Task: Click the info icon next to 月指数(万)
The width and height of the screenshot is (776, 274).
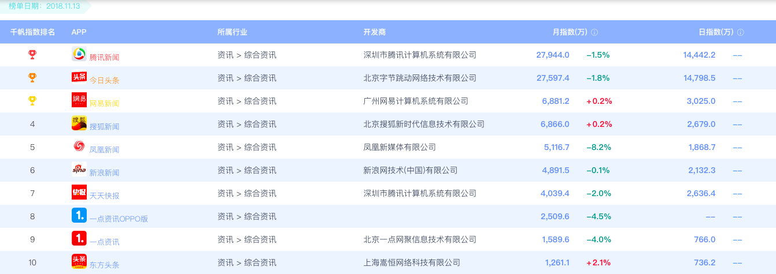Action: (x=594, y=32)
